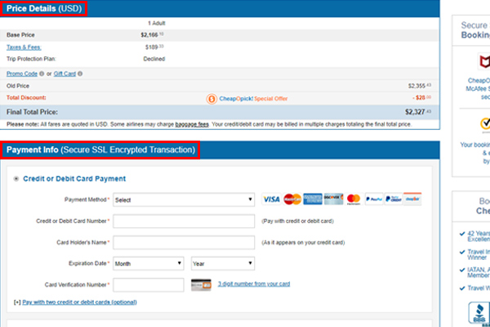Click the Gift Card info icon
The image size is (490, 327).
(x=80, y=74)
